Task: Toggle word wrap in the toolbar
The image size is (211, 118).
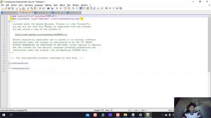Action: coord(73,8)
